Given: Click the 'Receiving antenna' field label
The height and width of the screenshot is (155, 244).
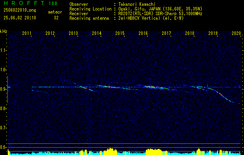Looking at the screenshot, I should coord(89,18).
